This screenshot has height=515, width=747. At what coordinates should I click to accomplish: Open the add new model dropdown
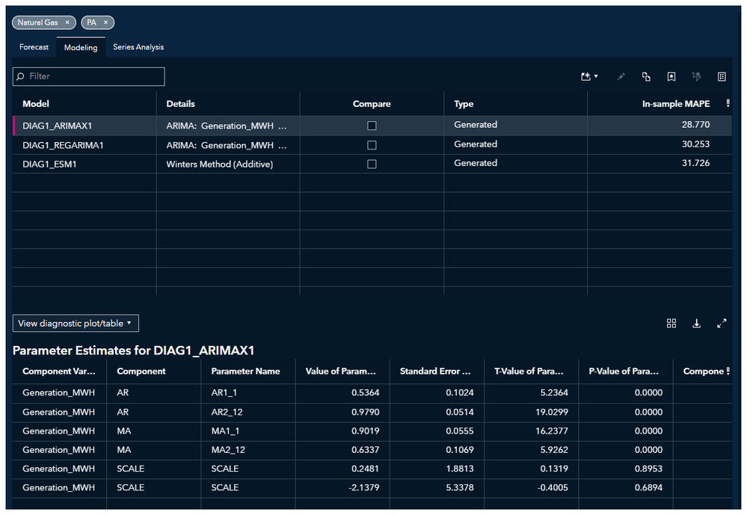click(x=589, y=76)
